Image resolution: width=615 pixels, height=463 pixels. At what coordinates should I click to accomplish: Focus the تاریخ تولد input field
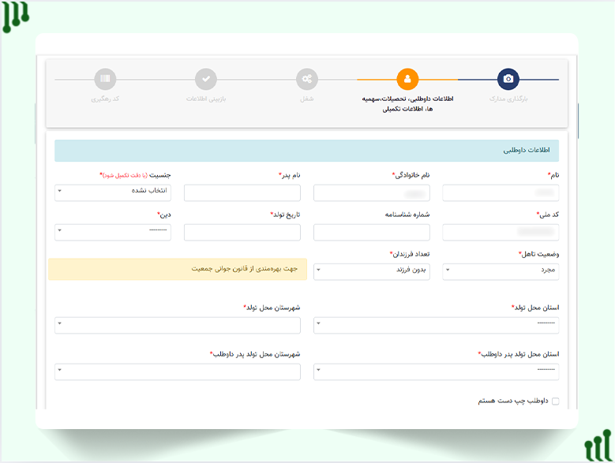(x=242, y=232)
